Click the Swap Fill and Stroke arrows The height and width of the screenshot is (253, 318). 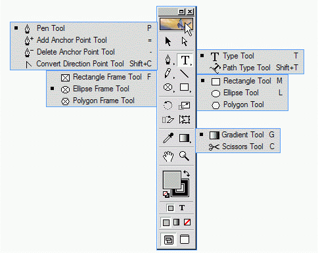(x=187, y=173)
